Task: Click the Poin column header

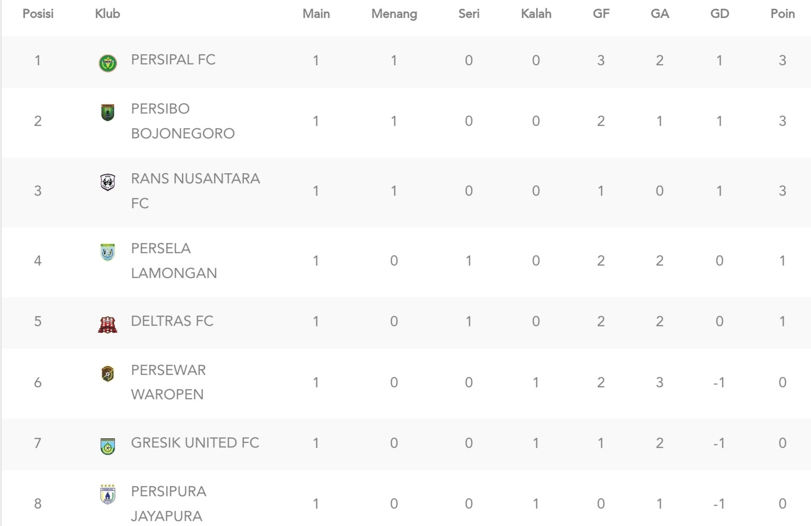Action: 783,14
